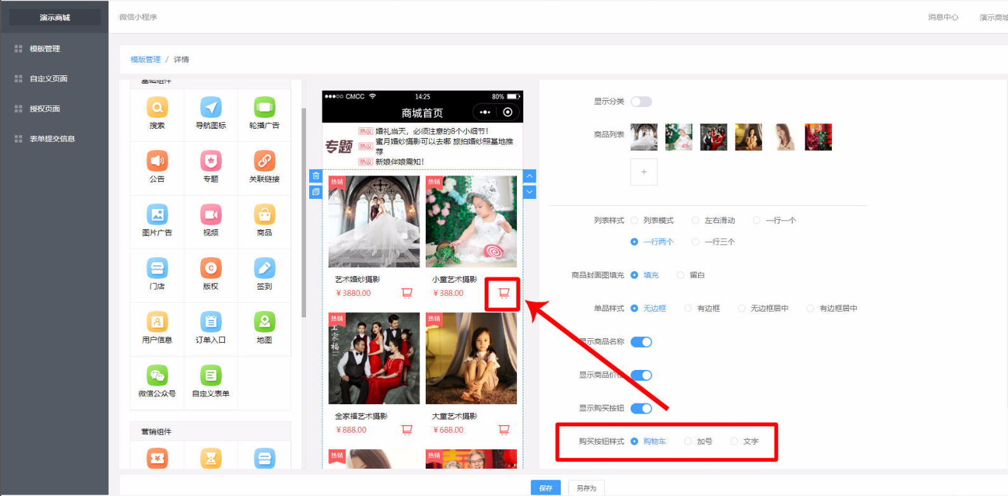Choose the 加号 buy button style

point(698,442)
